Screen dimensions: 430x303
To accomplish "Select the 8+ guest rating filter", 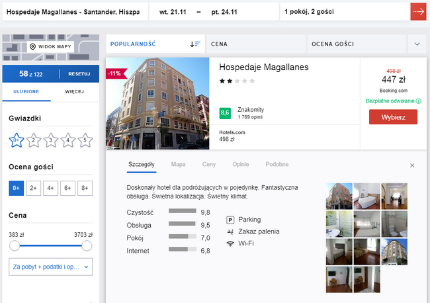I will click(85, 188).
